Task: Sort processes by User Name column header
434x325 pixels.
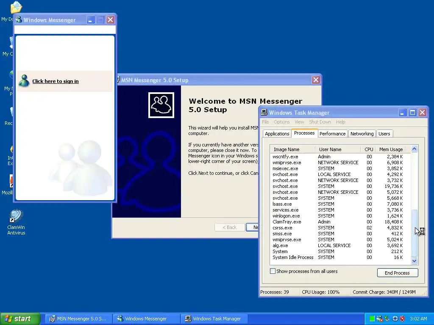Action: 338,149
